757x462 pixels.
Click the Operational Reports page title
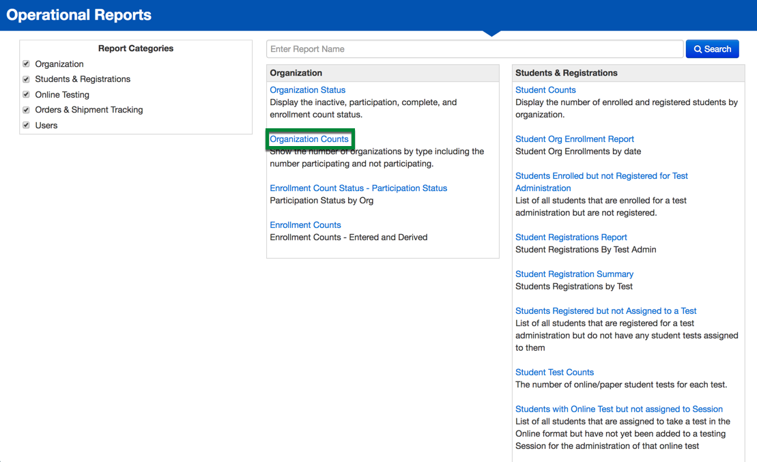[x=79, y=15]
